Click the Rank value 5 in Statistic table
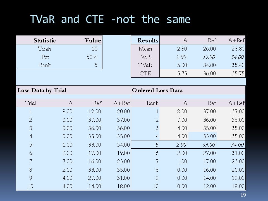This screenshot has height=201, width=268. (96, 65)
